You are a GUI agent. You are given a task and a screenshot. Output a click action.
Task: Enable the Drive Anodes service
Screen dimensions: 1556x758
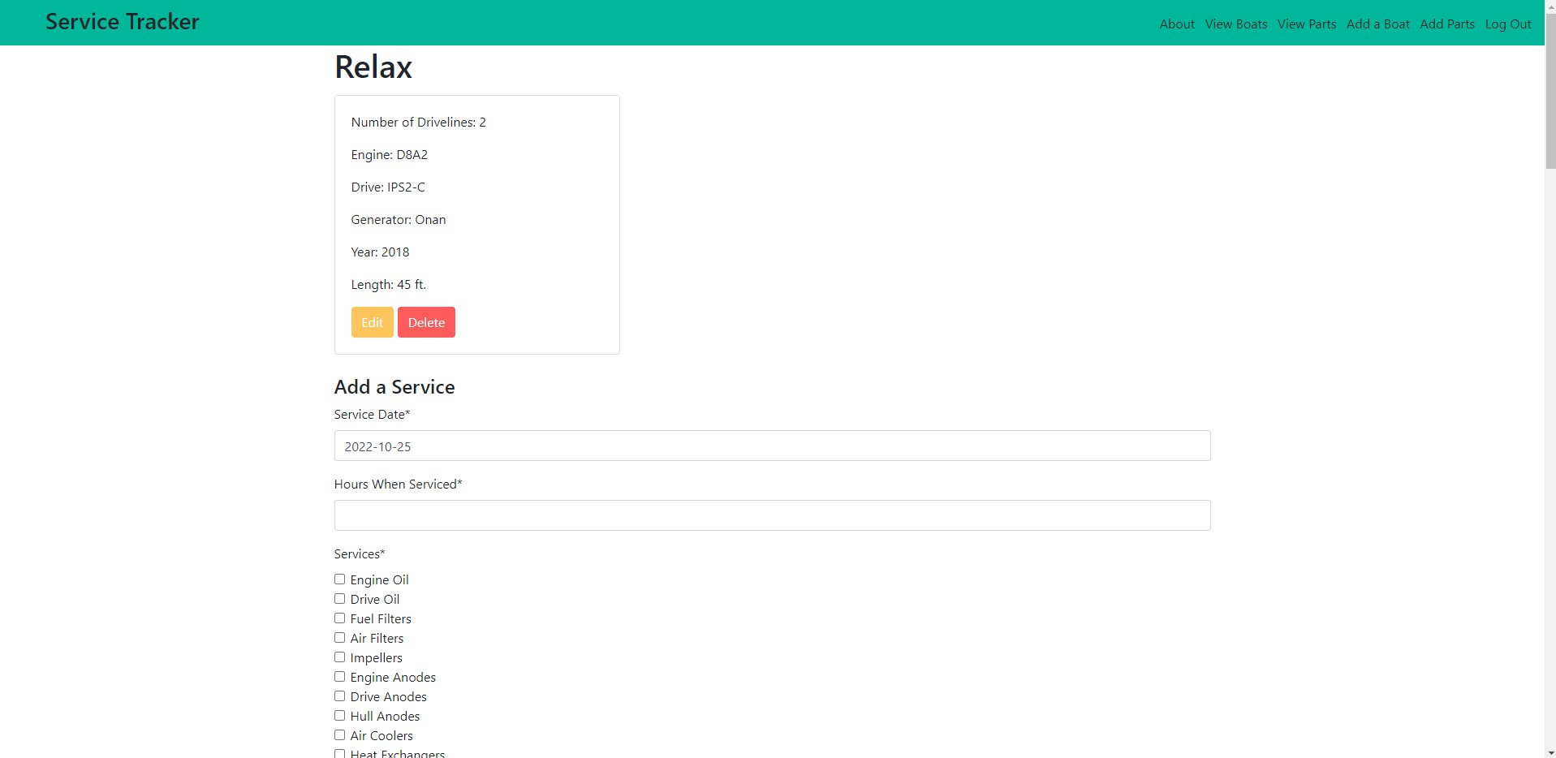click(338, 696)
